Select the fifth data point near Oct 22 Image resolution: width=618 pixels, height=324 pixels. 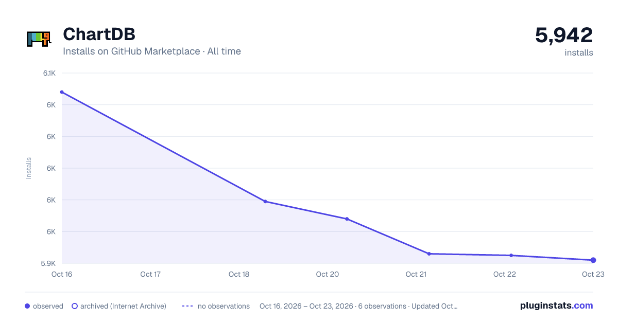[511, 256]
